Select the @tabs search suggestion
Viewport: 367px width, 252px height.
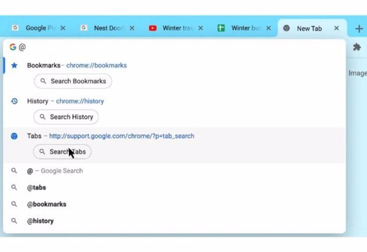click(37, 187)
